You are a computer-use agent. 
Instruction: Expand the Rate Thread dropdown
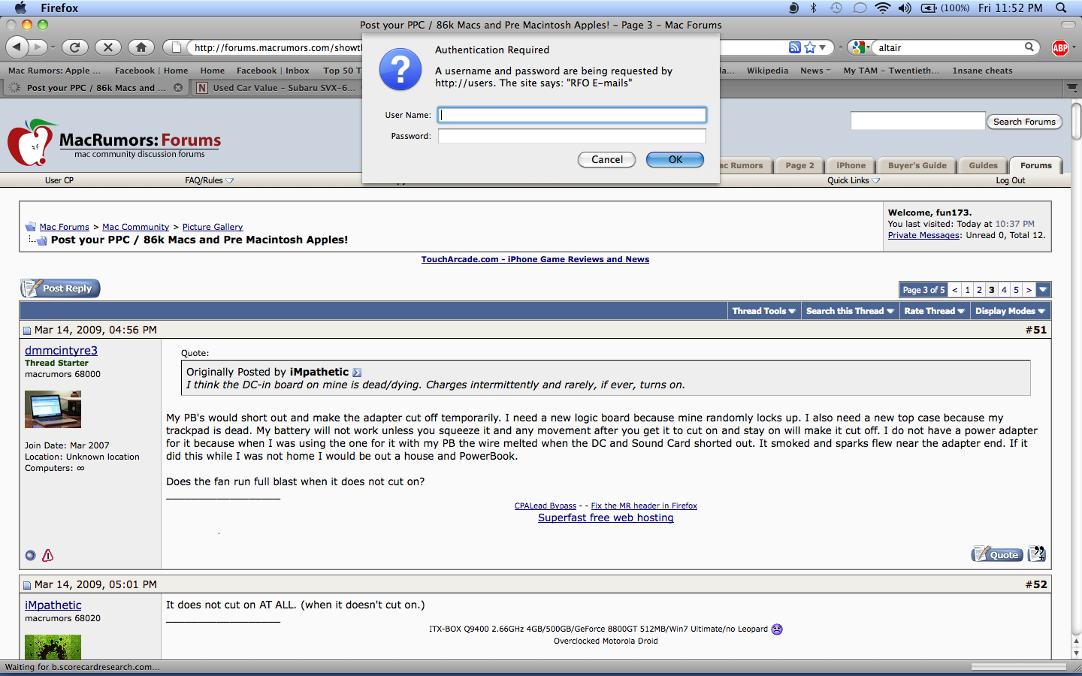point(934,311)
